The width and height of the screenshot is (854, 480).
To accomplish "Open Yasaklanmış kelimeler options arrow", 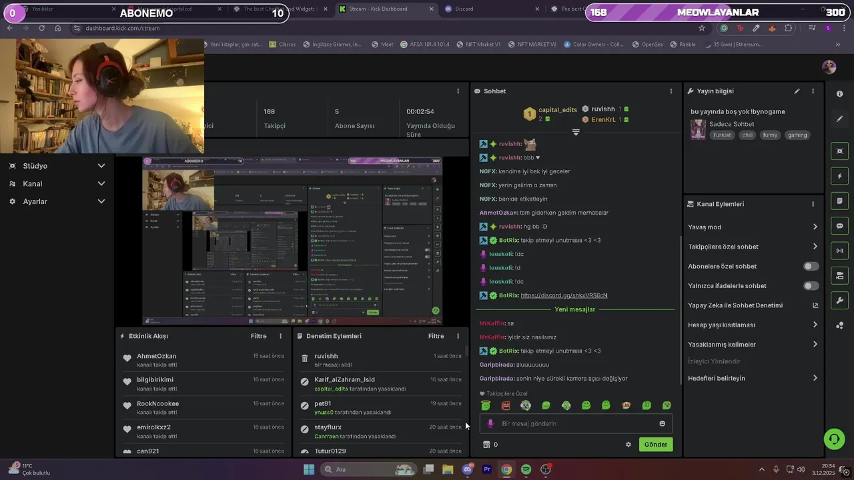I will 815,345.
